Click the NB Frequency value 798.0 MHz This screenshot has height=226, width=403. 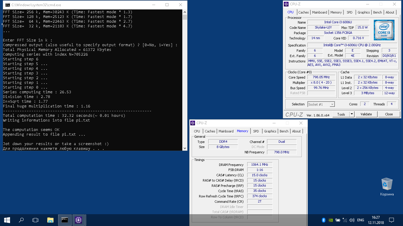click(x=282, y=152)
